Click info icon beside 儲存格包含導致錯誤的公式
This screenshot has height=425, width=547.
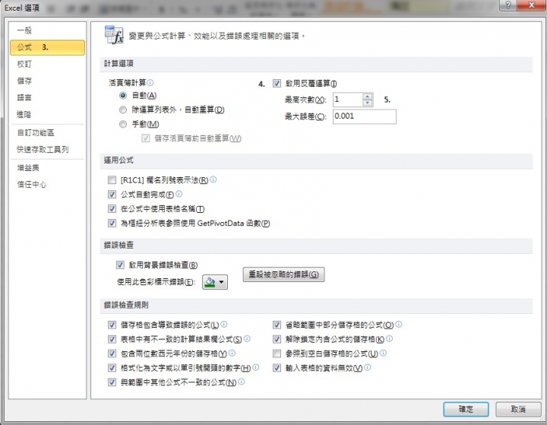(224, 325)
